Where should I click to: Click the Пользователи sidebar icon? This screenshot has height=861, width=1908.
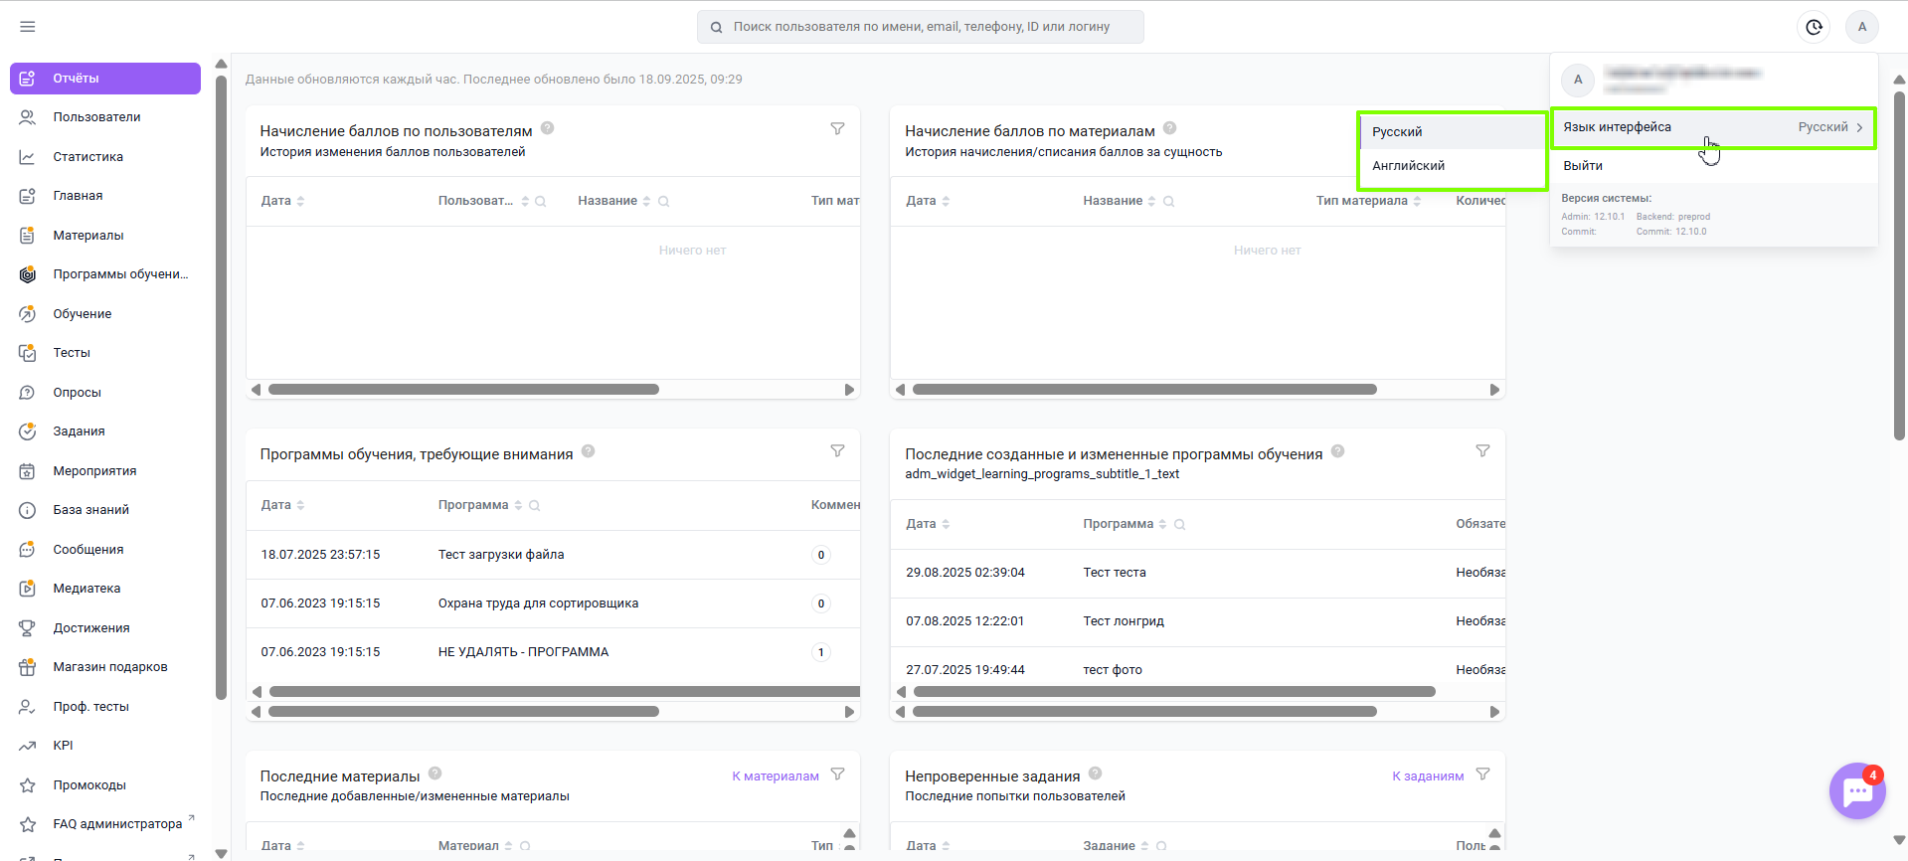[x=28, y=117]
